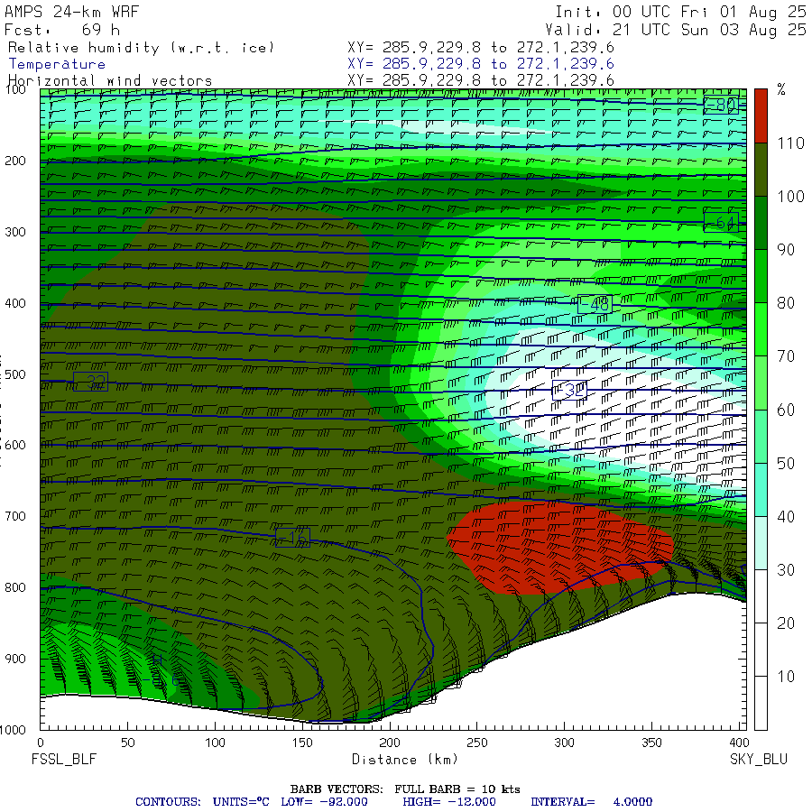Select the blue XY coordinates line beside Temperature

pos(481,64)
